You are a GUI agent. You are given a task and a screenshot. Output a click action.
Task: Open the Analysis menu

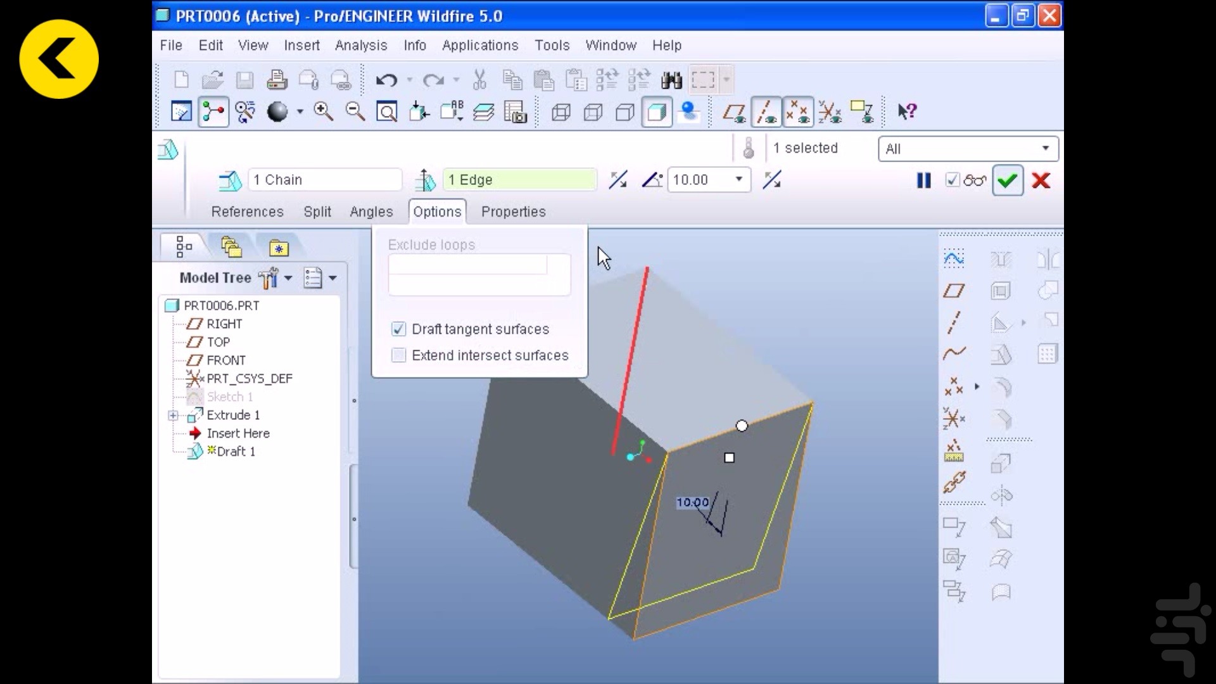[x=361, y=46]
